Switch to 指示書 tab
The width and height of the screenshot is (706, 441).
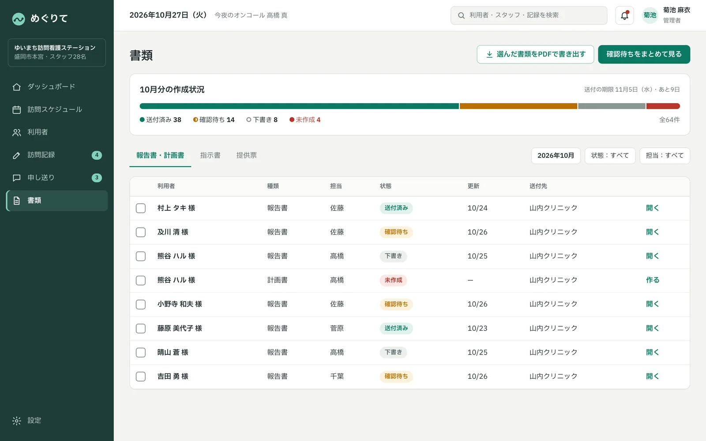(210, 155)
